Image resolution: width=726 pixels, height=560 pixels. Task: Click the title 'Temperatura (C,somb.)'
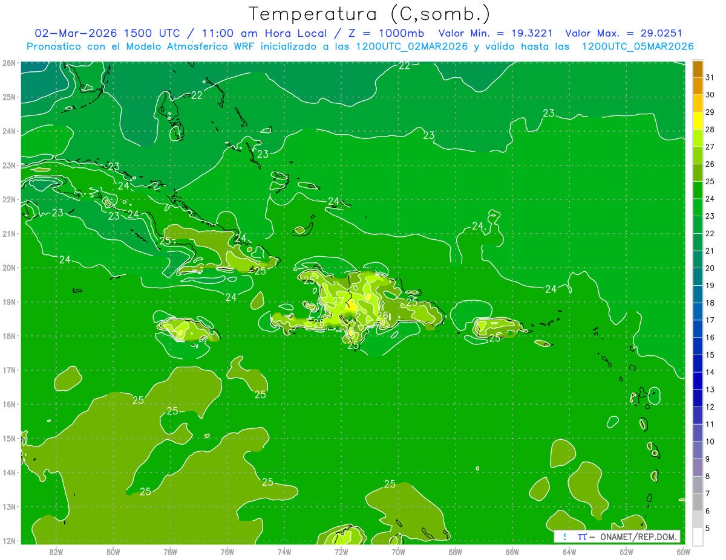click(x=370, y=14)
